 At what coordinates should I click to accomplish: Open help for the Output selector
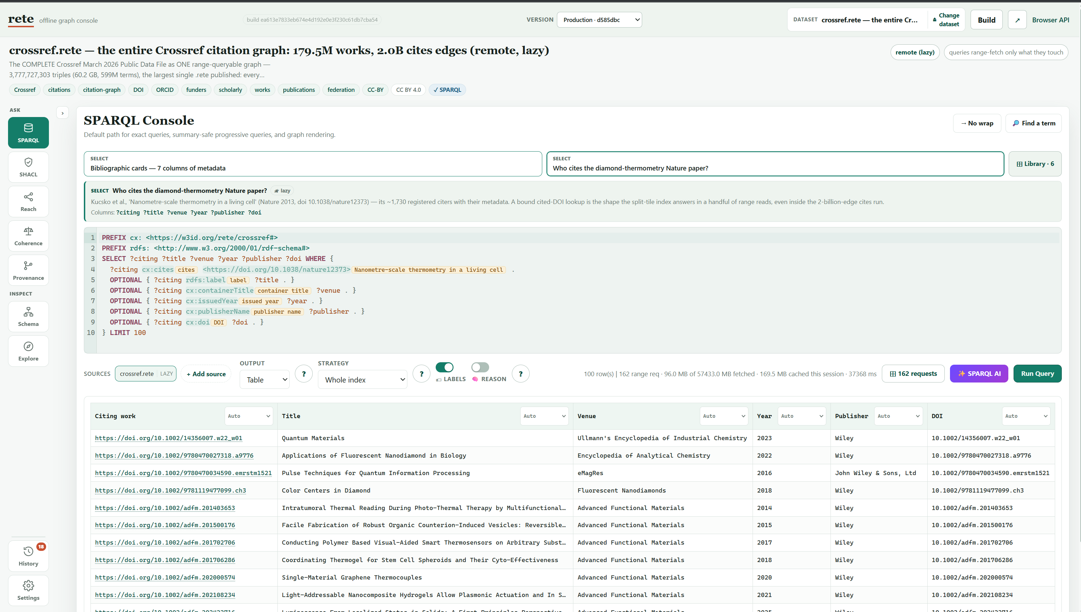pyautogui.click(x=304, y=374)
